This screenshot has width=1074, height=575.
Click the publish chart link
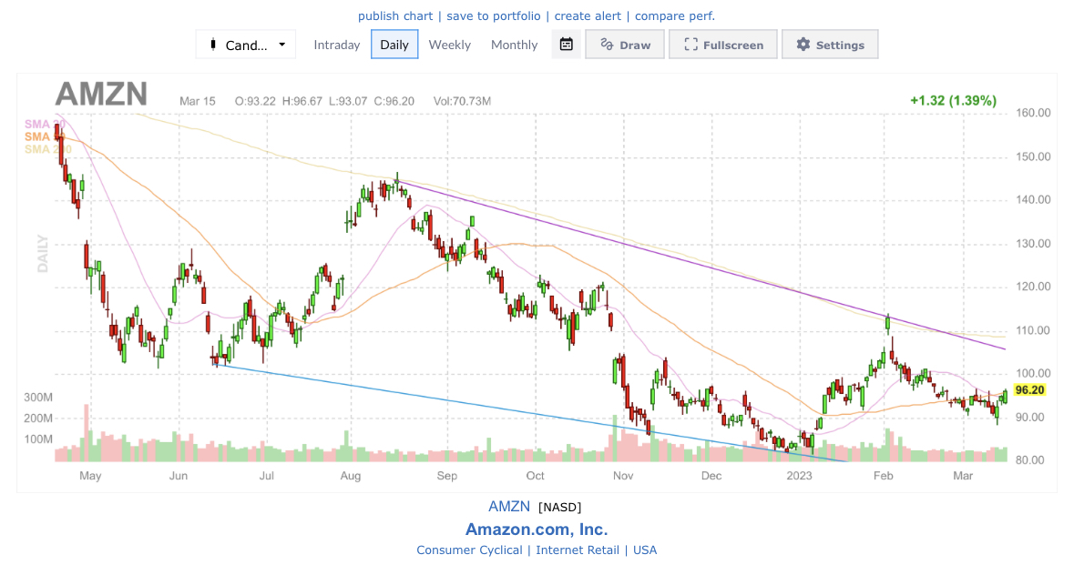tap(395, 15)
